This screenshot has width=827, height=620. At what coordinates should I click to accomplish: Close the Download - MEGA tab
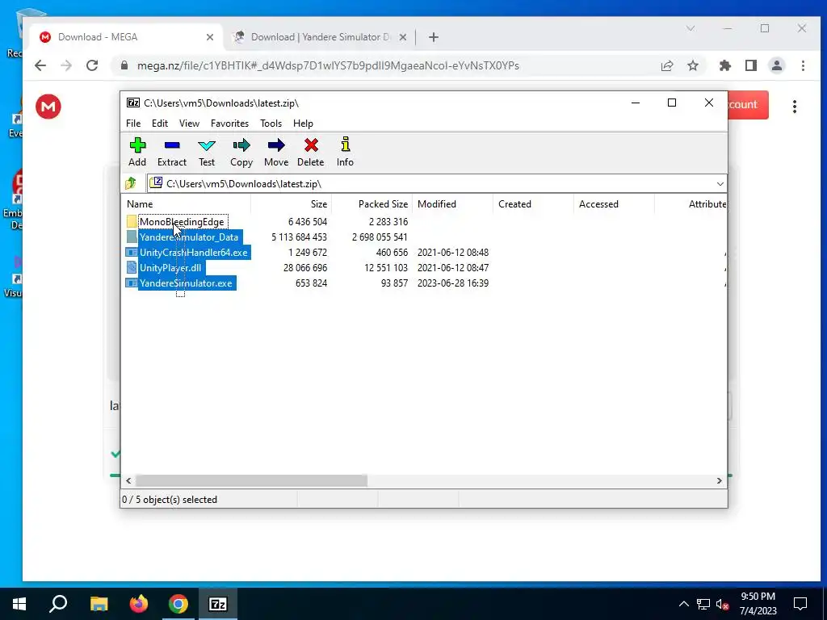pos(210,37)
